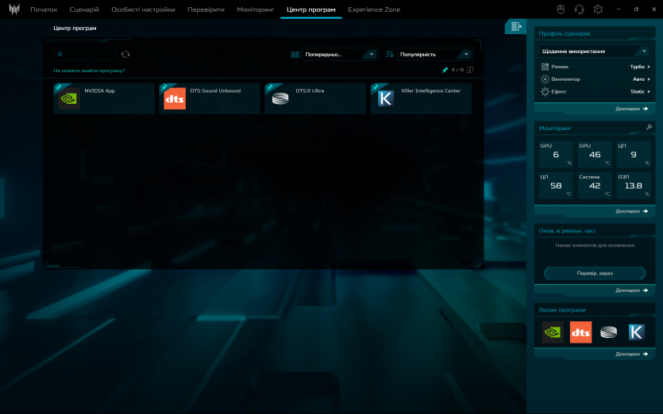Open the DTS:X Ultra app tile
This screenshot has height=414, width=663.
315,98
